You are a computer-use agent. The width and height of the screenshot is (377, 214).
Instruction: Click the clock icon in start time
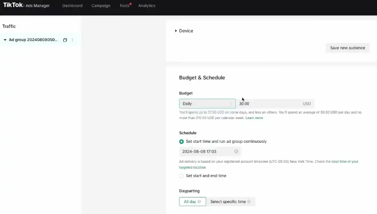coord(236,151)
